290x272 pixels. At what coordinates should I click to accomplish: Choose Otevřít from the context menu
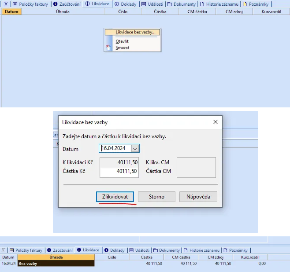click(122, 41)
